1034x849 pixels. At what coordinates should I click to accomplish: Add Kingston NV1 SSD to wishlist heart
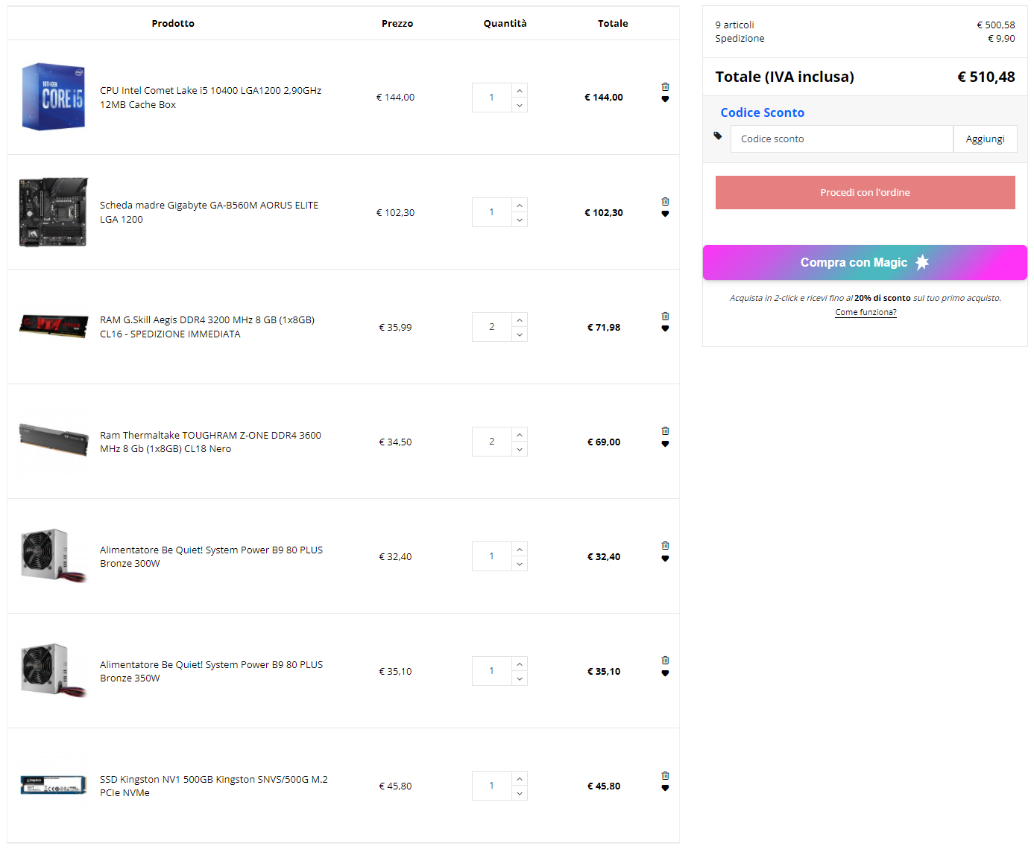click(x=665, y=788)
